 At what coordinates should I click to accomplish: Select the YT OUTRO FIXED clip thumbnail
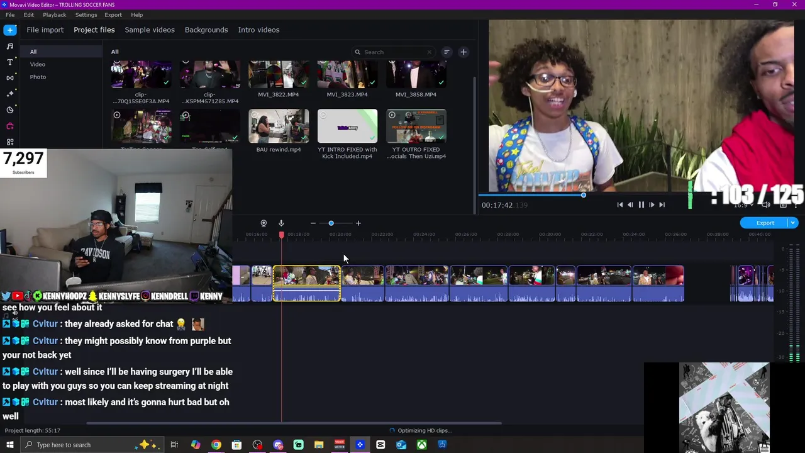tap(416, 126)
